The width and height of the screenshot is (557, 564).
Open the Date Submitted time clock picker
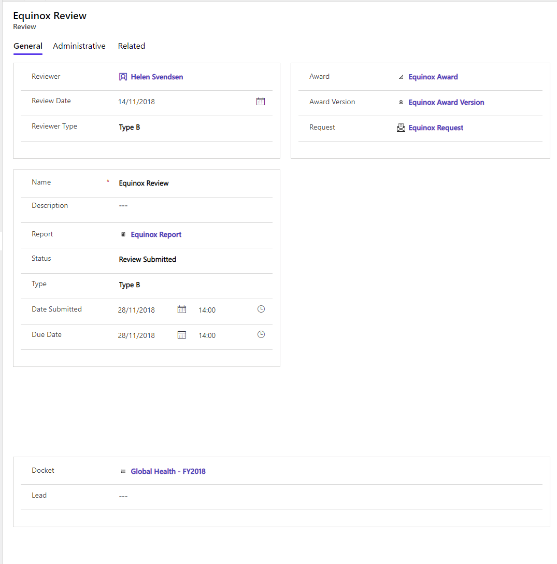261,309
